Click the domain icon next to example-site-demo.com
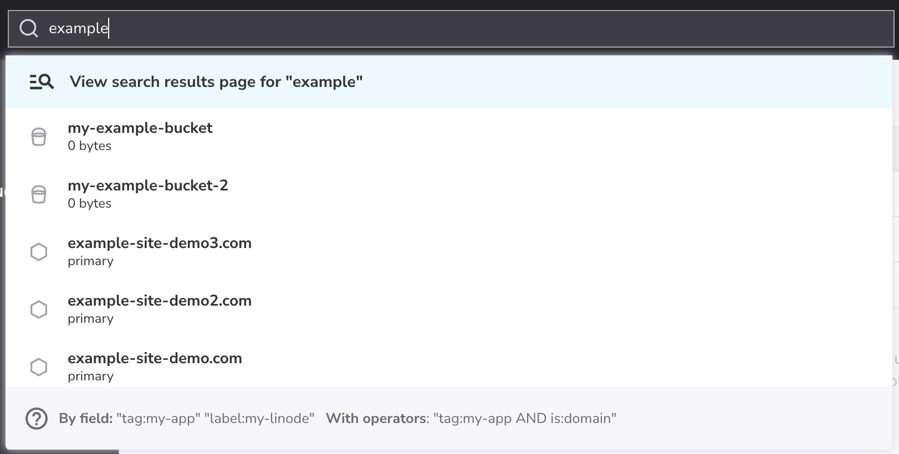 click(39, 367)
